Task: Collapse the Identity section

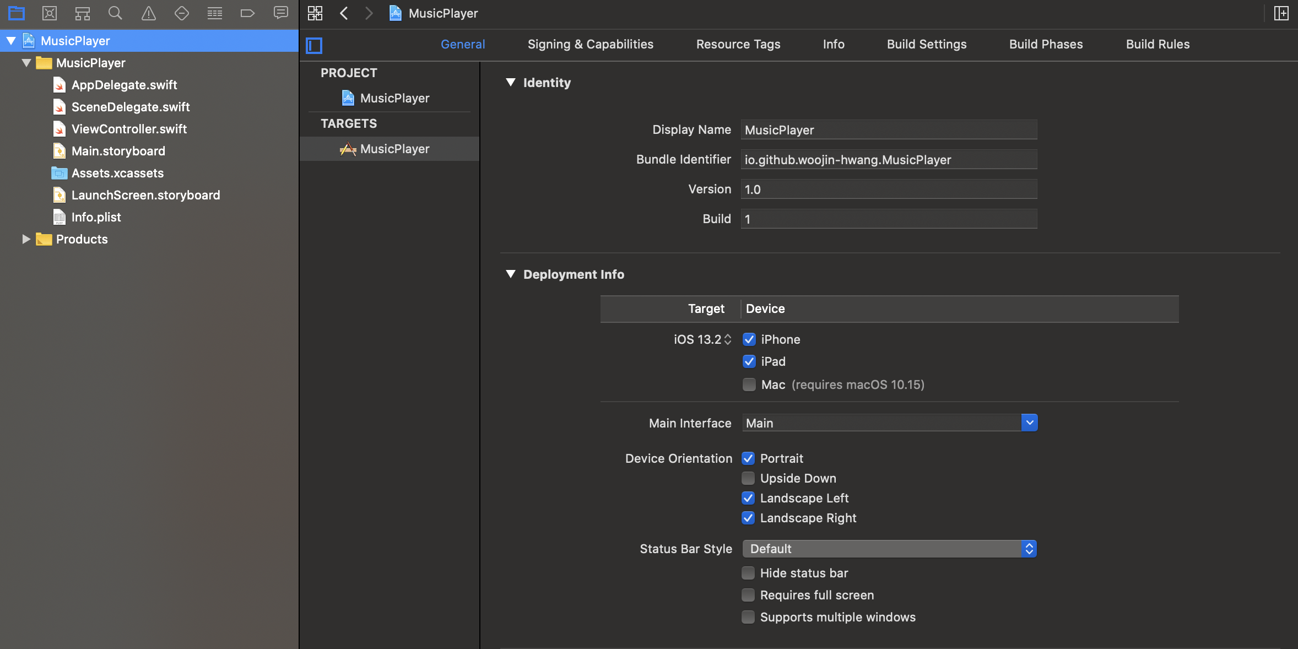Action: coord(511,83)
